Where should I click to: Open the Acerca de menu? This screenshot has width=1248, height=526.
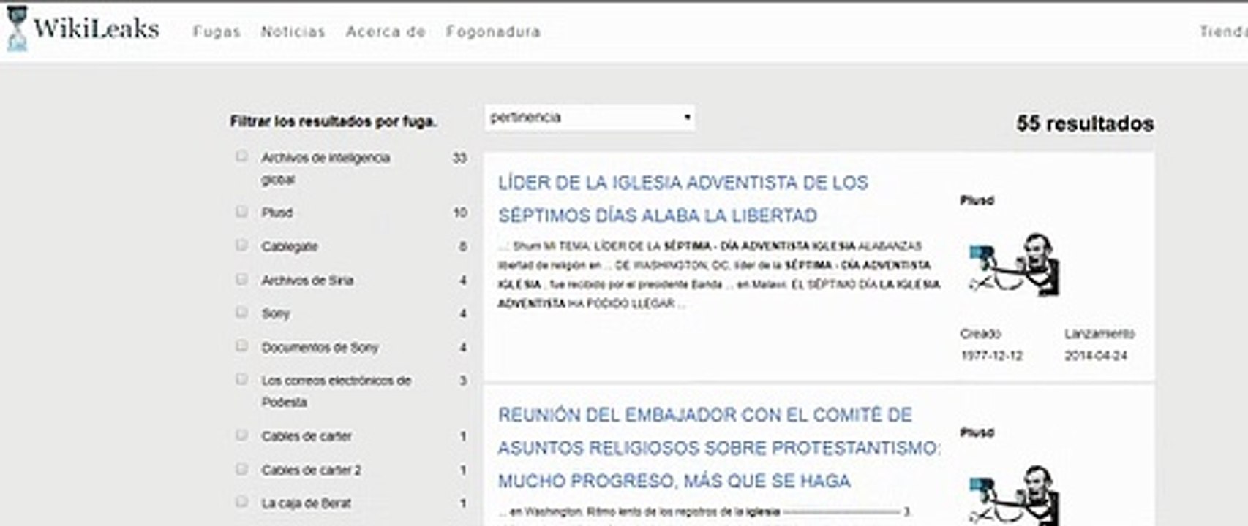point(386,31)
